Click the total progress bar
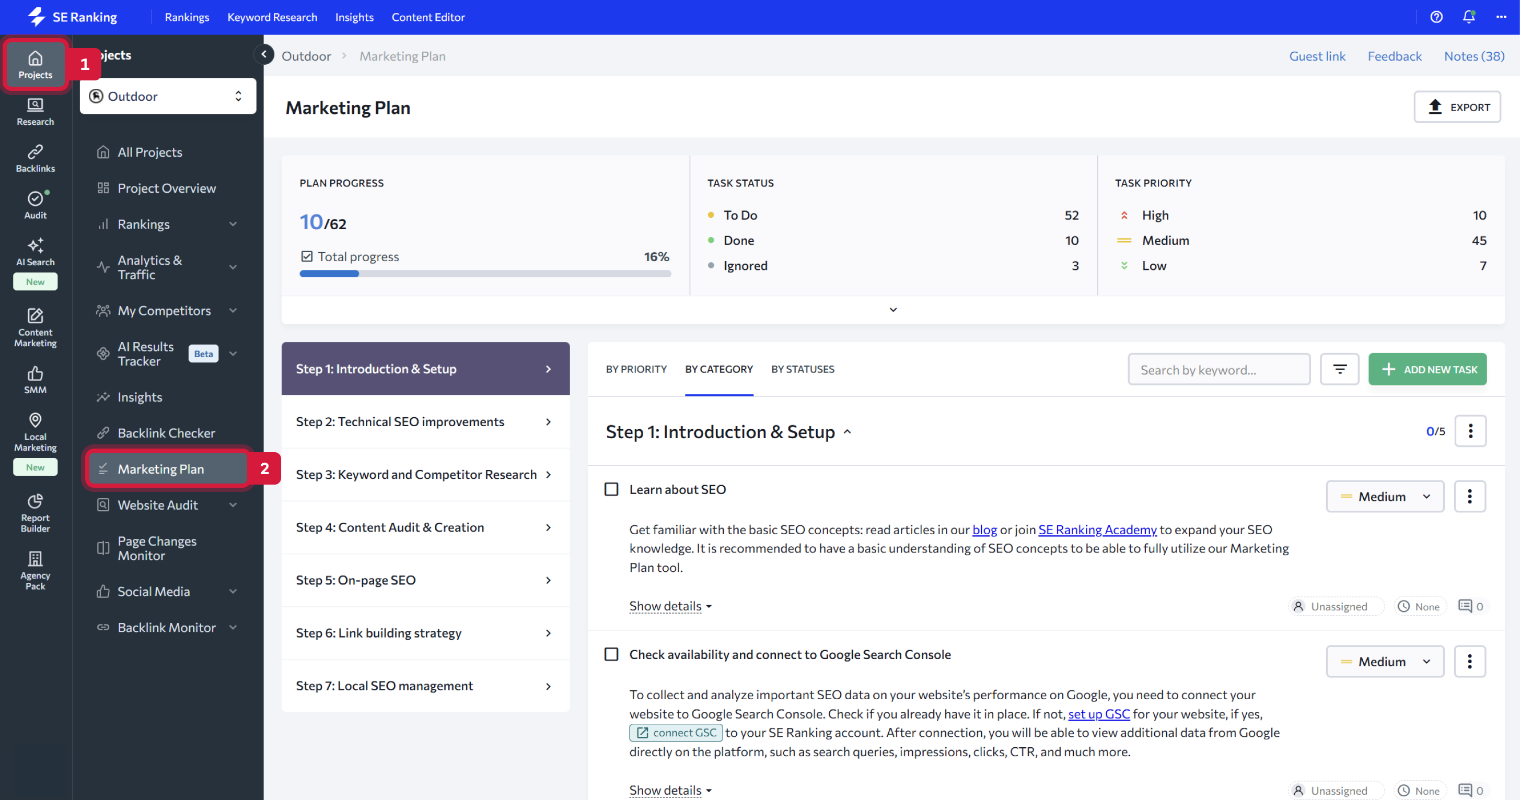Viewport: 1520px width, 800px height. tap(485, 274)
